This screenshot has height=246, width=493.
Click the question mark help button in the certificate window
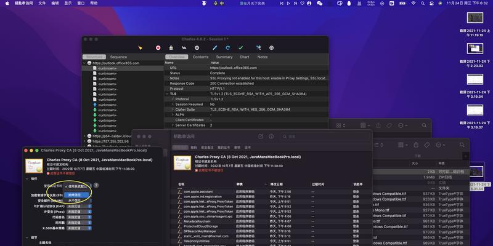pos(96,186)
